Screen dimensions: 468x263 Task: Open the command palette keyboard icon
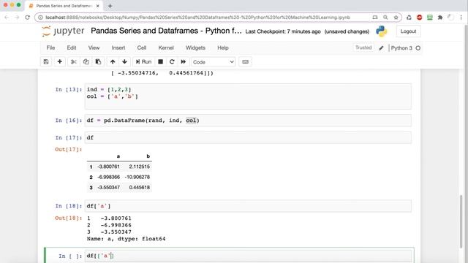click(246, 61)
